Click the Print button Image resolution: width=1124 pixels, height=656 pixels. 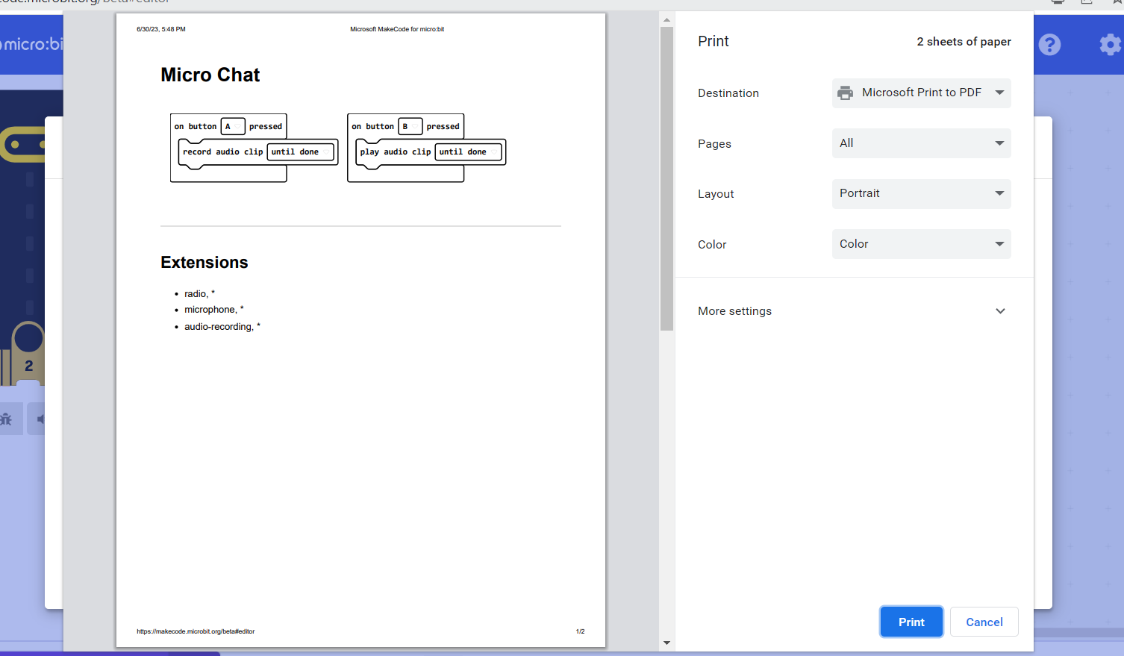pyautogui.click(x=911, y=622)
